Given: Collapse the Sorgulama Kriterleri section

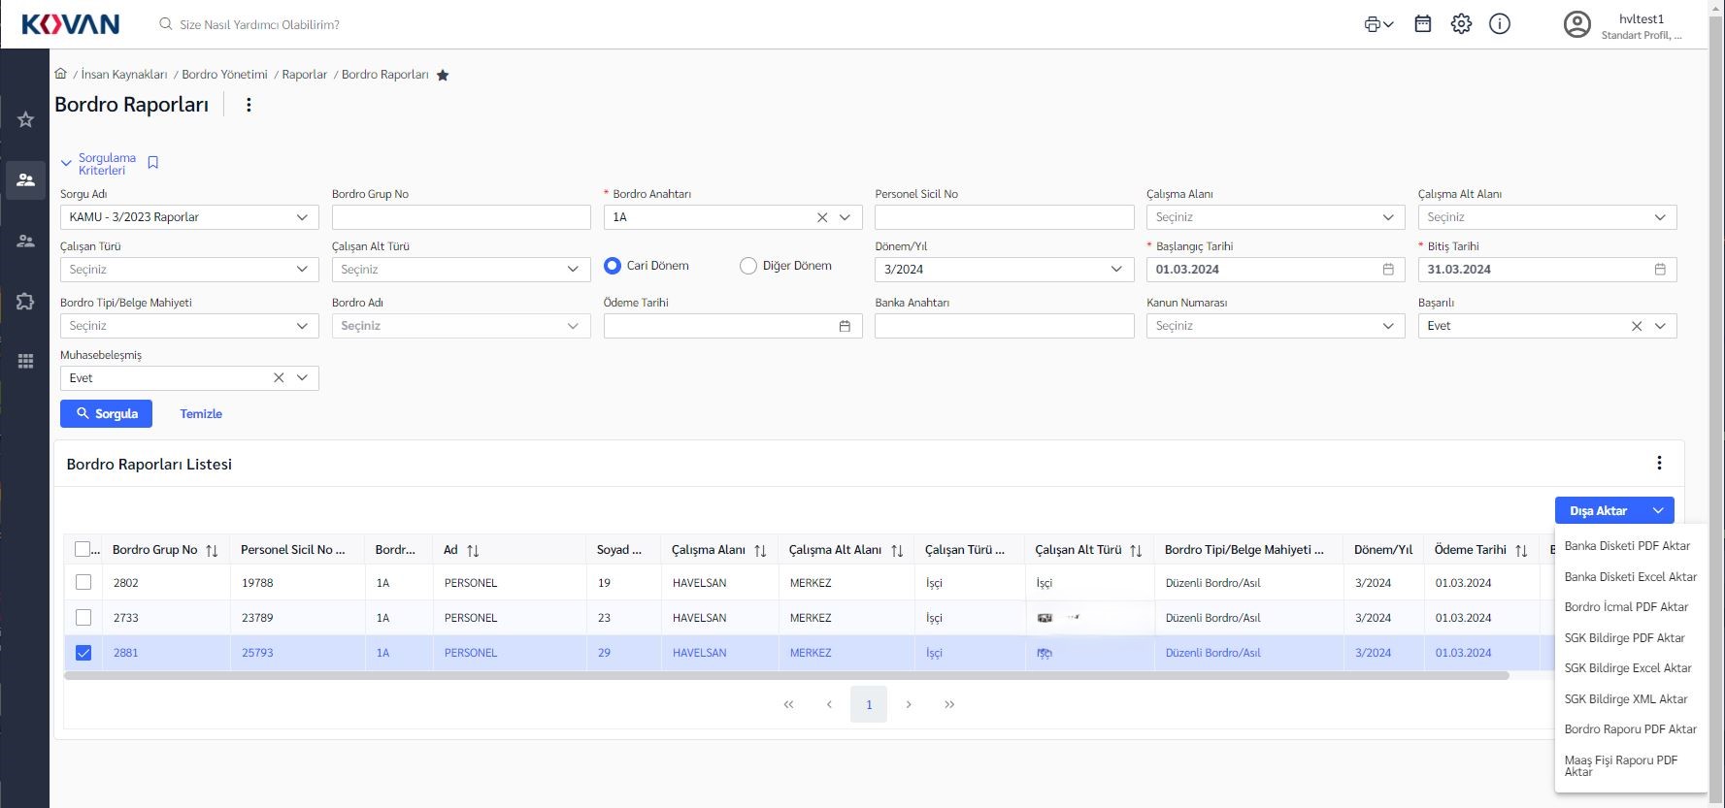Looking at the screenshot, I should click(66, 164).
